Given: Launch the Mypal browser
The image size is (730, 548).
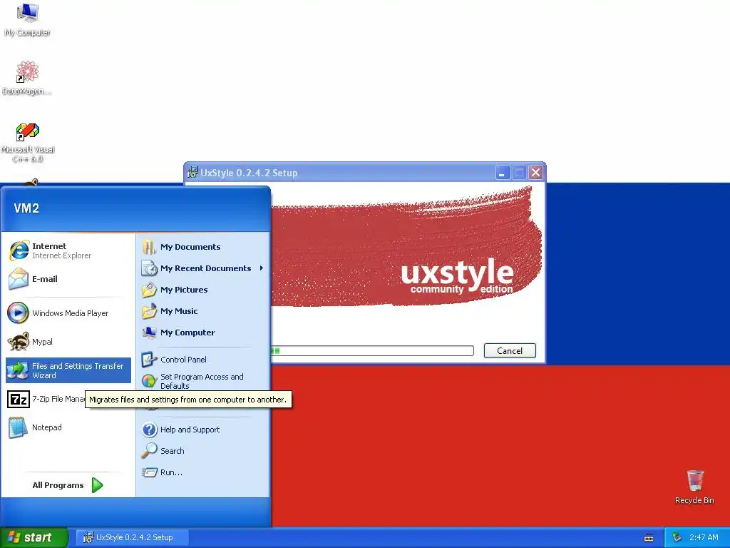Looking at the screenshot, I should coord(68,342).
